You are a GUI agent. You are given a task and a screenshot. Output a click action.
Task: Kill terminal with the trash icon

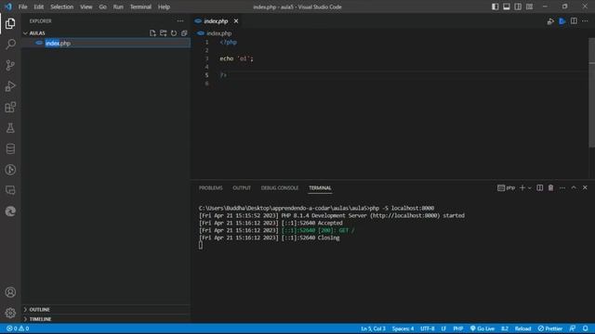pos(551,187)
